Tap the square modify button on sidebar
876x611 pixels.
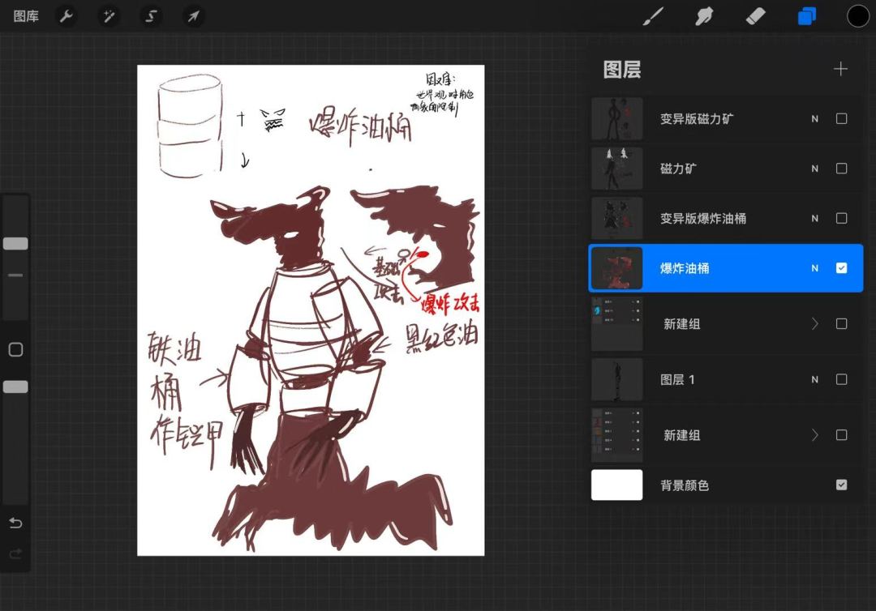pyautogui.click(x=15, y=349)
